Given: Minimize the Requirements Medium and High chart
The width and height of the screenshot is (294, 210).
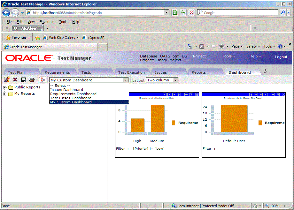Looking at the screenshot, I should [x=186, y=94].
